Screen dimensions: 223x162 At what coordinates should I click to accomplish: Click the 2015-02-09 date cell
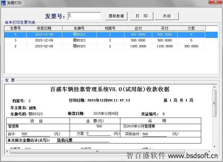coord(44,46)
